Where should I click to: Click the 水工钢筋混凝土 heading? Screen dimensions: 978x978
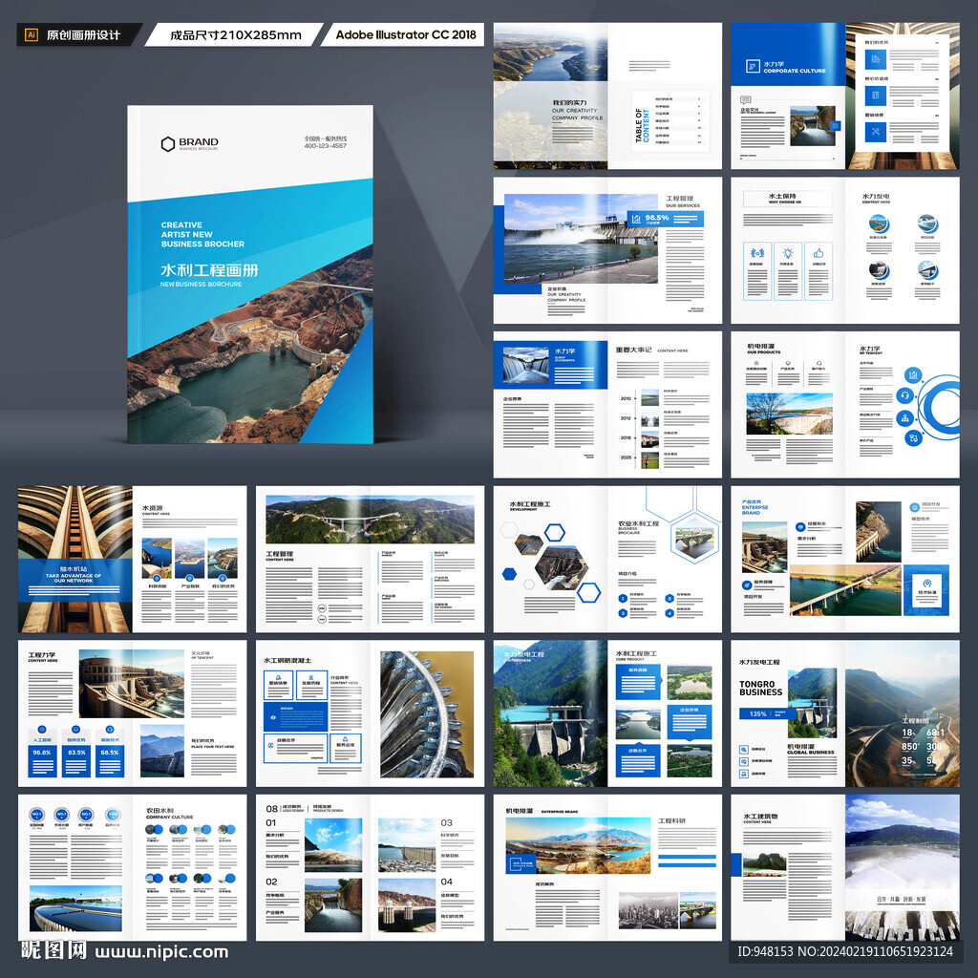[287, 660]
